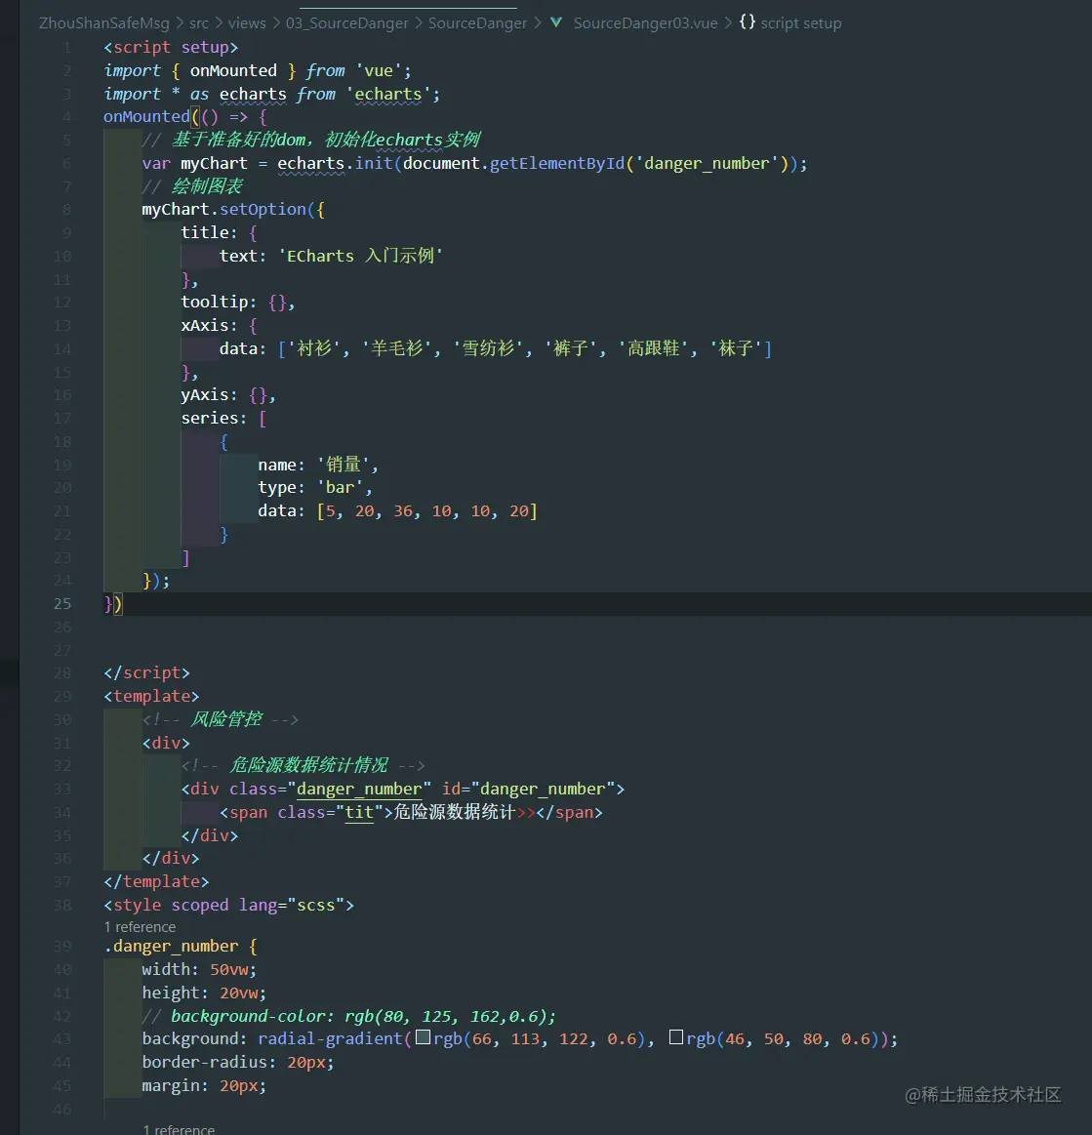The height and width of the screenshot is (1135, 1092).
Task: Click the 'onMounted' call on line 4
Action: [x=146, y=116]
